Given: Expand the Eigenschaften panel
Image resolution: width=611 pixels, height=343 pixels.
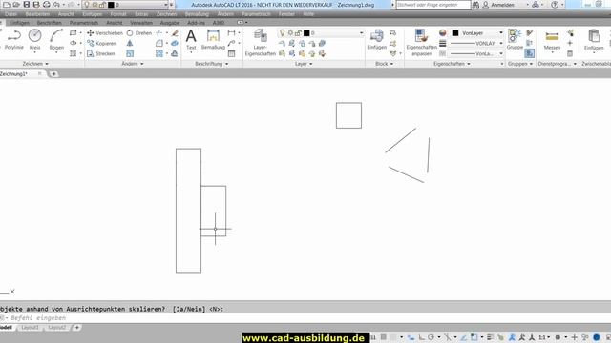Looking at the screenshot, I should tap(452, 64).
